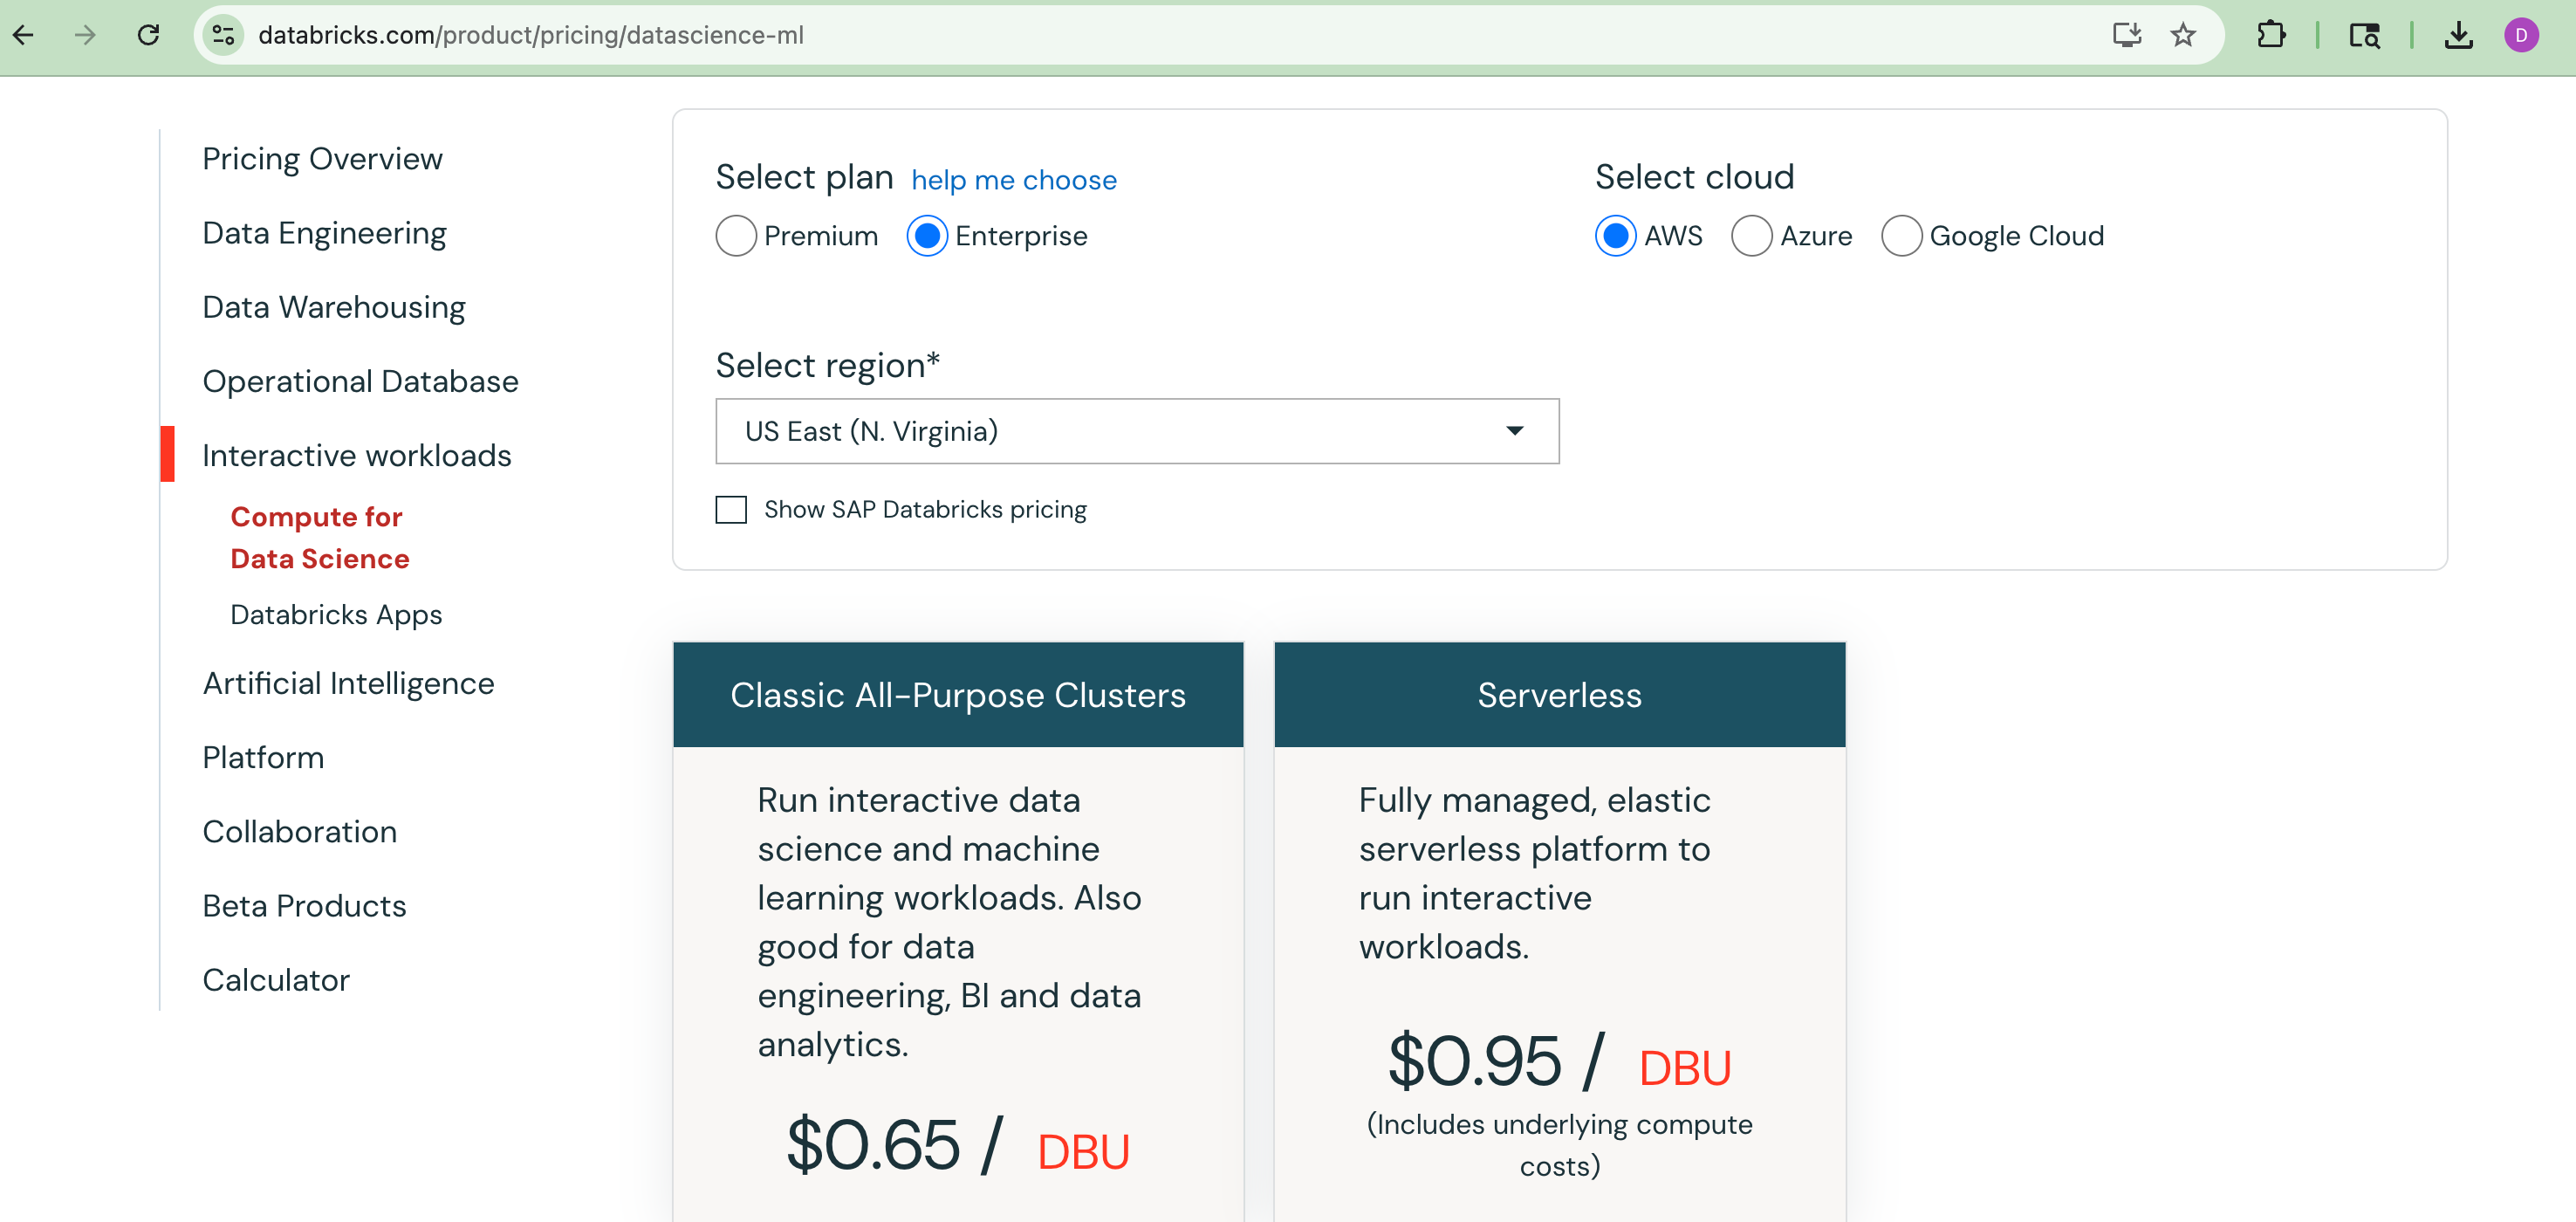Enable Show SAP Databricks pricing checkbox
The height and width of the screenshot is (1222, 2576).
731,510
